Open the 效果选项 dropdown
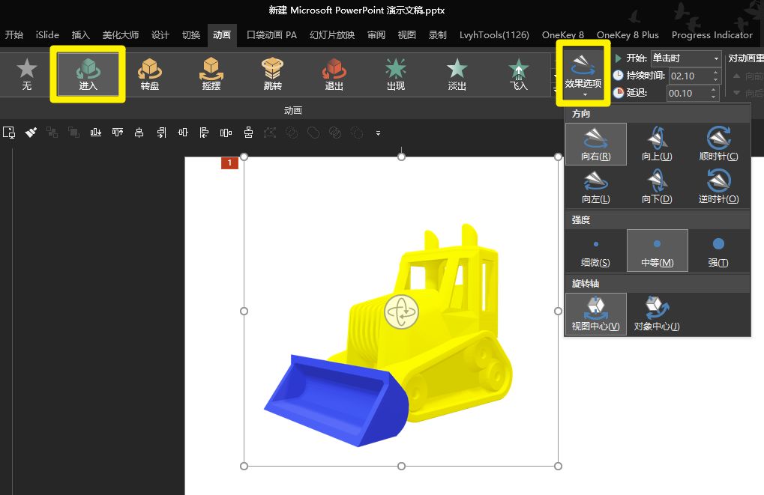Screen dimensions: 764x495 583,75
